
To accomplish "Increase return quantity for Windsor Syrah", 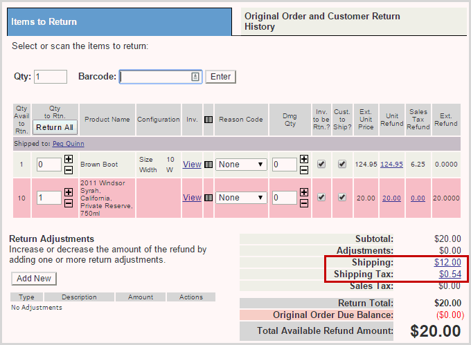I will pos(69,192).
